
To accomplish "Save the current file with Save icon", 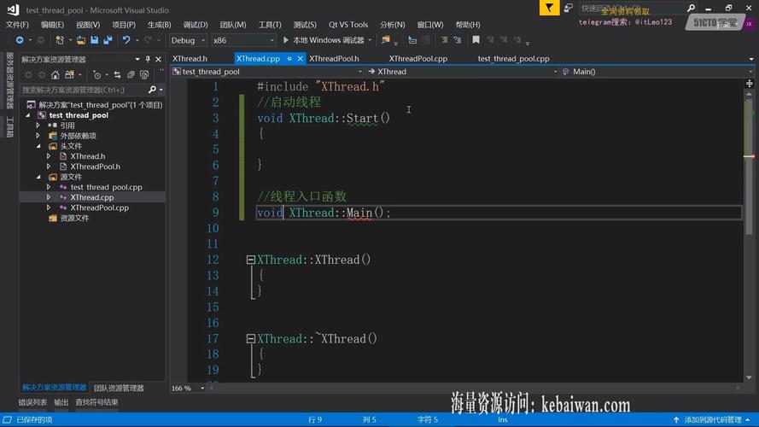I will point(95,40).
